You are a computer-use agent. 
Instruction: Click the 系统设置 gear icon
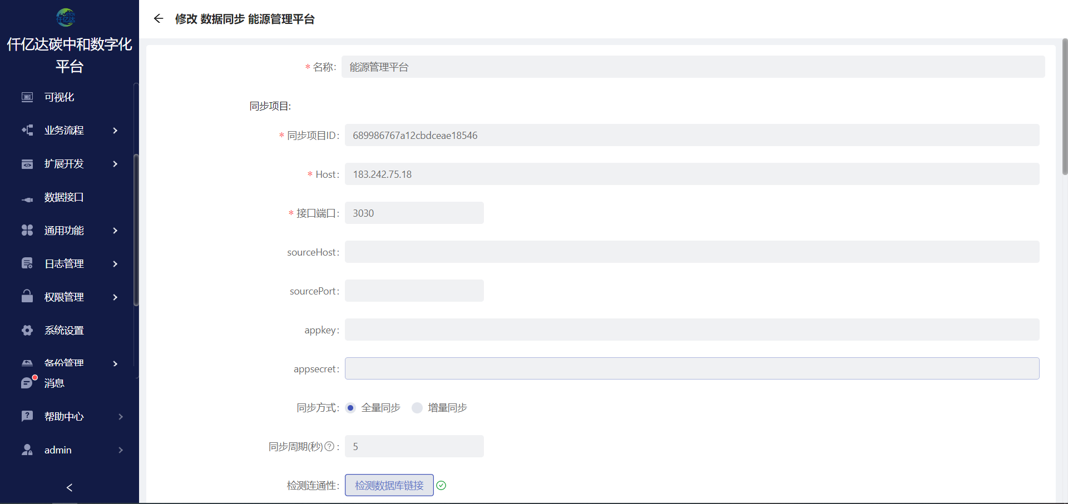(27, 330)
